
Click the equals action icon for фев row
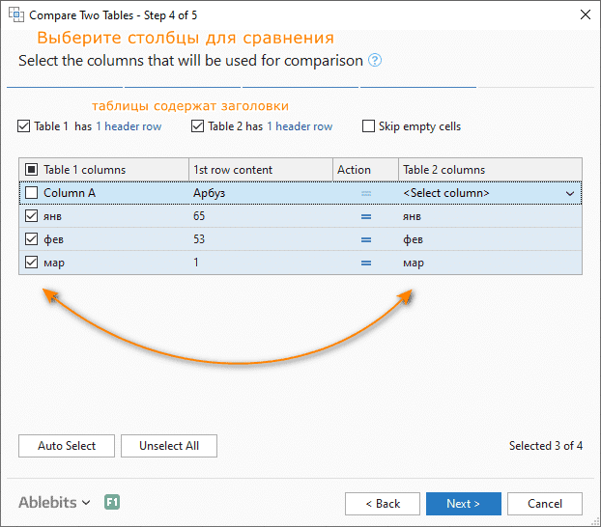click(366, 239)
